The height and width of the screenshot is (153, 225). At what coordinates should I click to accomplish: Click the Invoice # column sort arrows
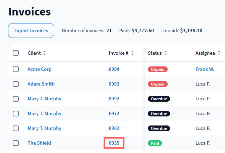pos(132,53)
